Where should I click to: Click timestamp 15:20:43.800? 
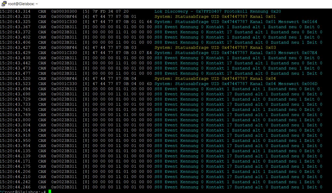coord(15,120)
